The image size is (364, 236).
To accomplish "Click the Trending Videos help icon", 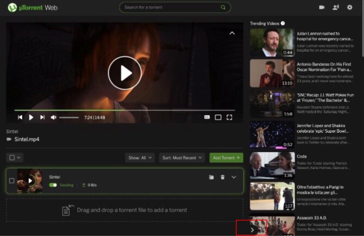I will (x=283, y=23).
